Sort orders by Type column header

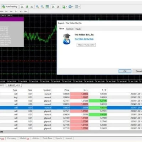(15, 90)
